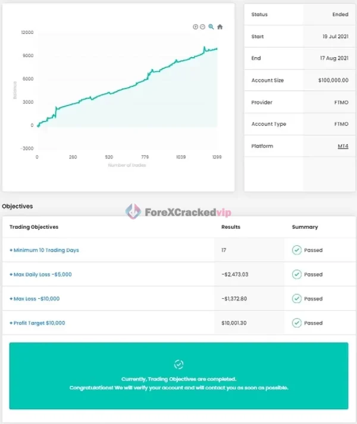This screenshot has height=424, width=357.
Task: Click the green congratulations banner
Action: pos(178,383)
